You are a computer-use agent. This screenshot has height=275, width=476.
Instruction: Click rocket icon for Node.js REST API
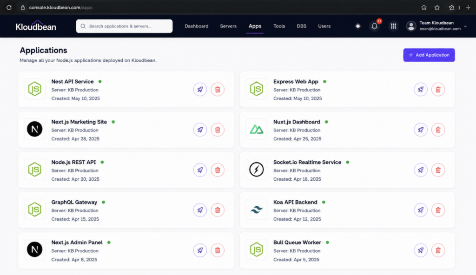coord(200,170)
